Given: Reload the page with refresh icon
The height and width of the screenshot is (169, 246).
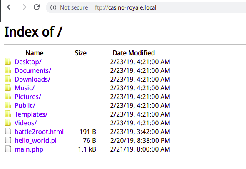Looking at the screenshot, I should [37, 7].
